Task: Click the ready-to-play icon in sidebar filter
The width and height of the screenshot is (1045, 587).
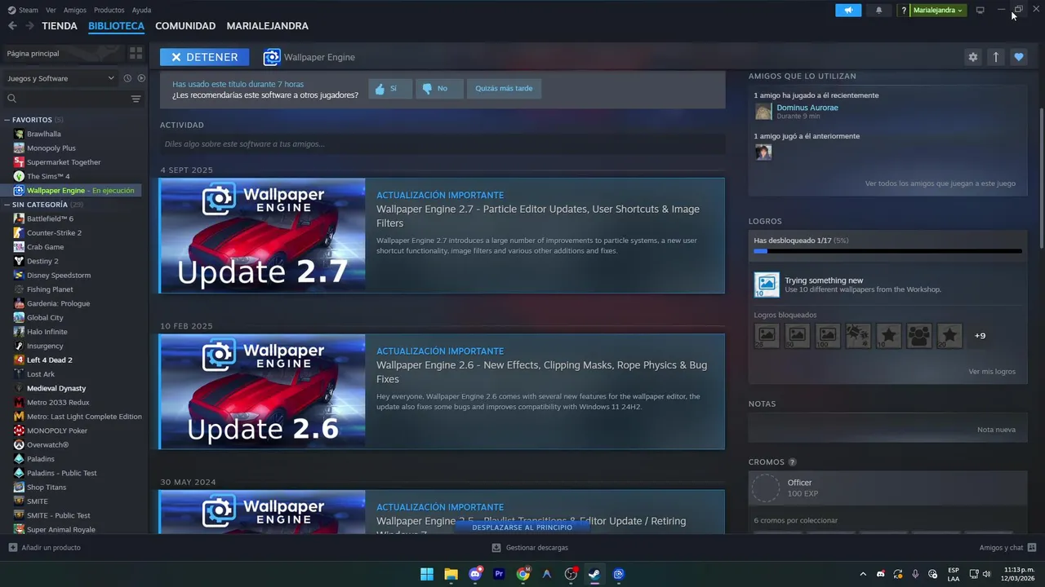Action: coord(141,78)
